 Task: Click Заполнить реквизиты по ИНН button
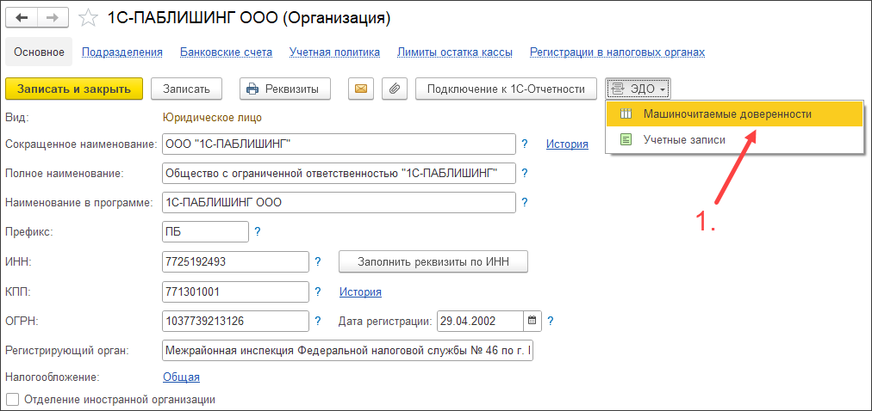pyautogui.click(x=433, y=261)
